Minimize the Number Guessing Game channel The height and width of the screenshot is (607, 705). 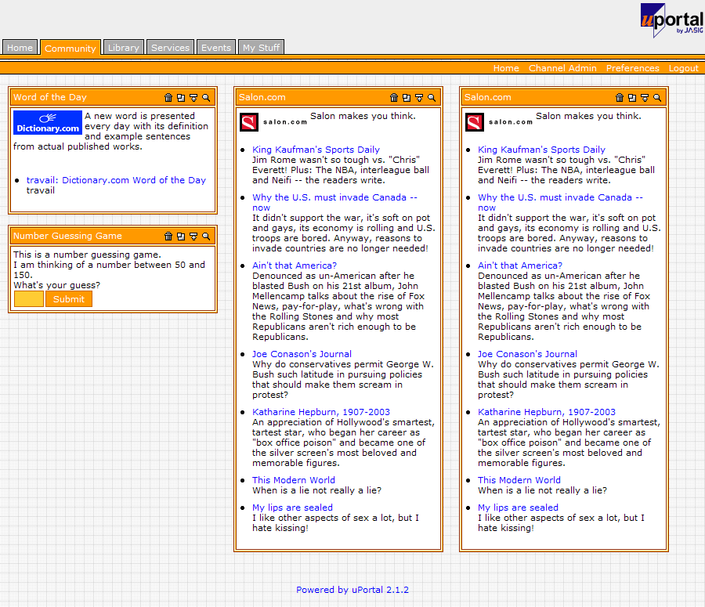193,236
